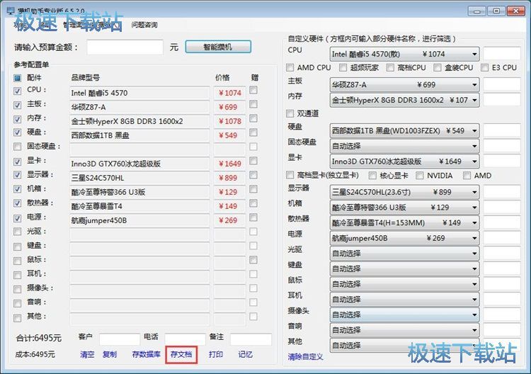Open the 散热器 dropdown showing 酷冷至尊暴雪T4(H=153MM)
The image size is (531, 374).
[x=405, y=222]
